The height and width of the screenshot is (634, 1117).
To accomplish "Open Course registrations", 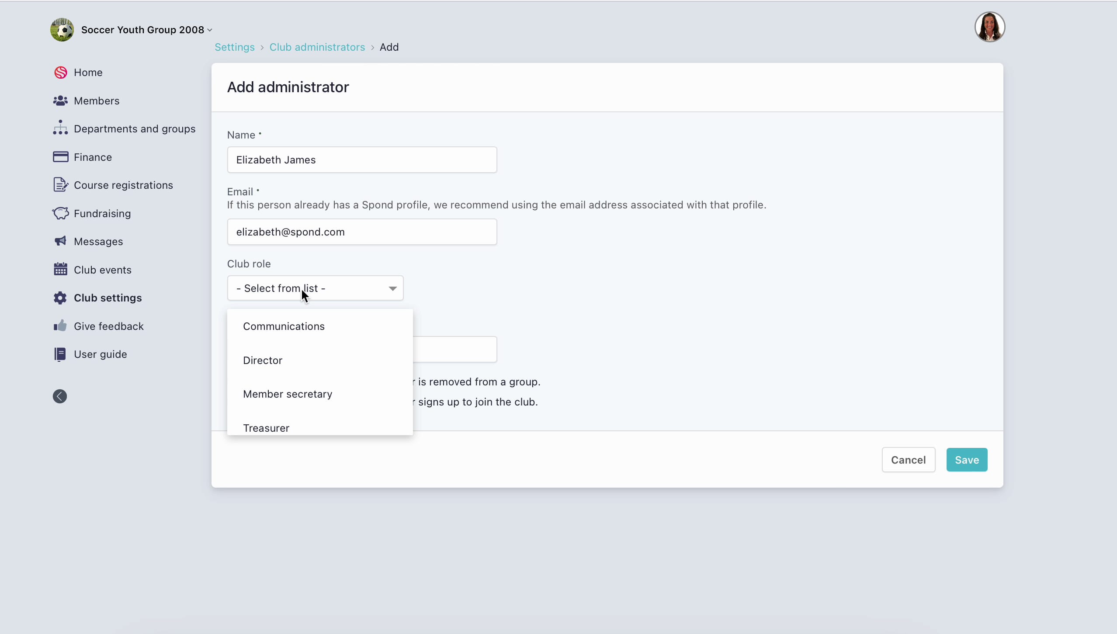I will coord(123,185).
